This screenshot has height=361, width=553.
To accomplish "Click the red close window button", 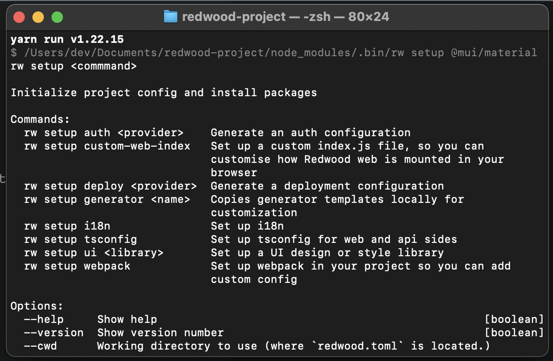I will click(19, 17).
